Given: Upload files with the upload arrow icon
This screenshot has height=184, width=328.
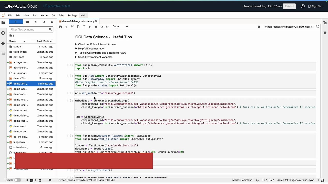Looking at the screenshot, I should [35, 22].
